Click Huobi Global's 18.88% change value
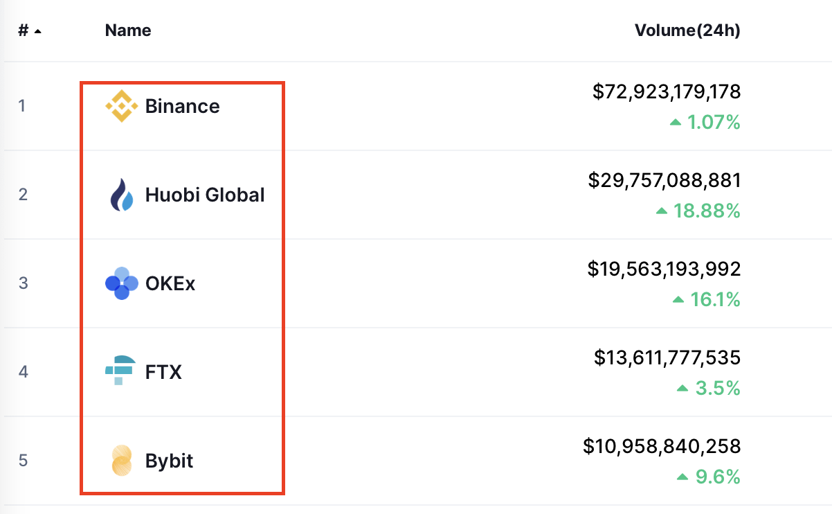Image resolution: width=832 pixels, height=514 pixels. coord(707,211)
